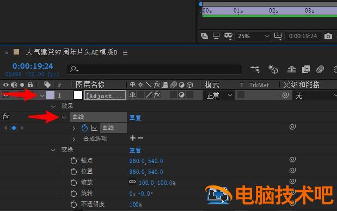Click the solo column header dot
This screenshot has height=211, width=337.
pyautogui.click(x=22, y=85)
